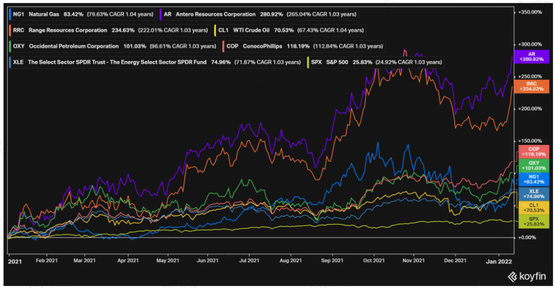Click the Jan 2022 timeline label

click(x=498, y=261)
